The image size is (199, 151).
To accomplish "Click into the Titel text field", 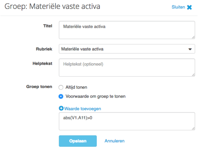I will coord(127,30).
